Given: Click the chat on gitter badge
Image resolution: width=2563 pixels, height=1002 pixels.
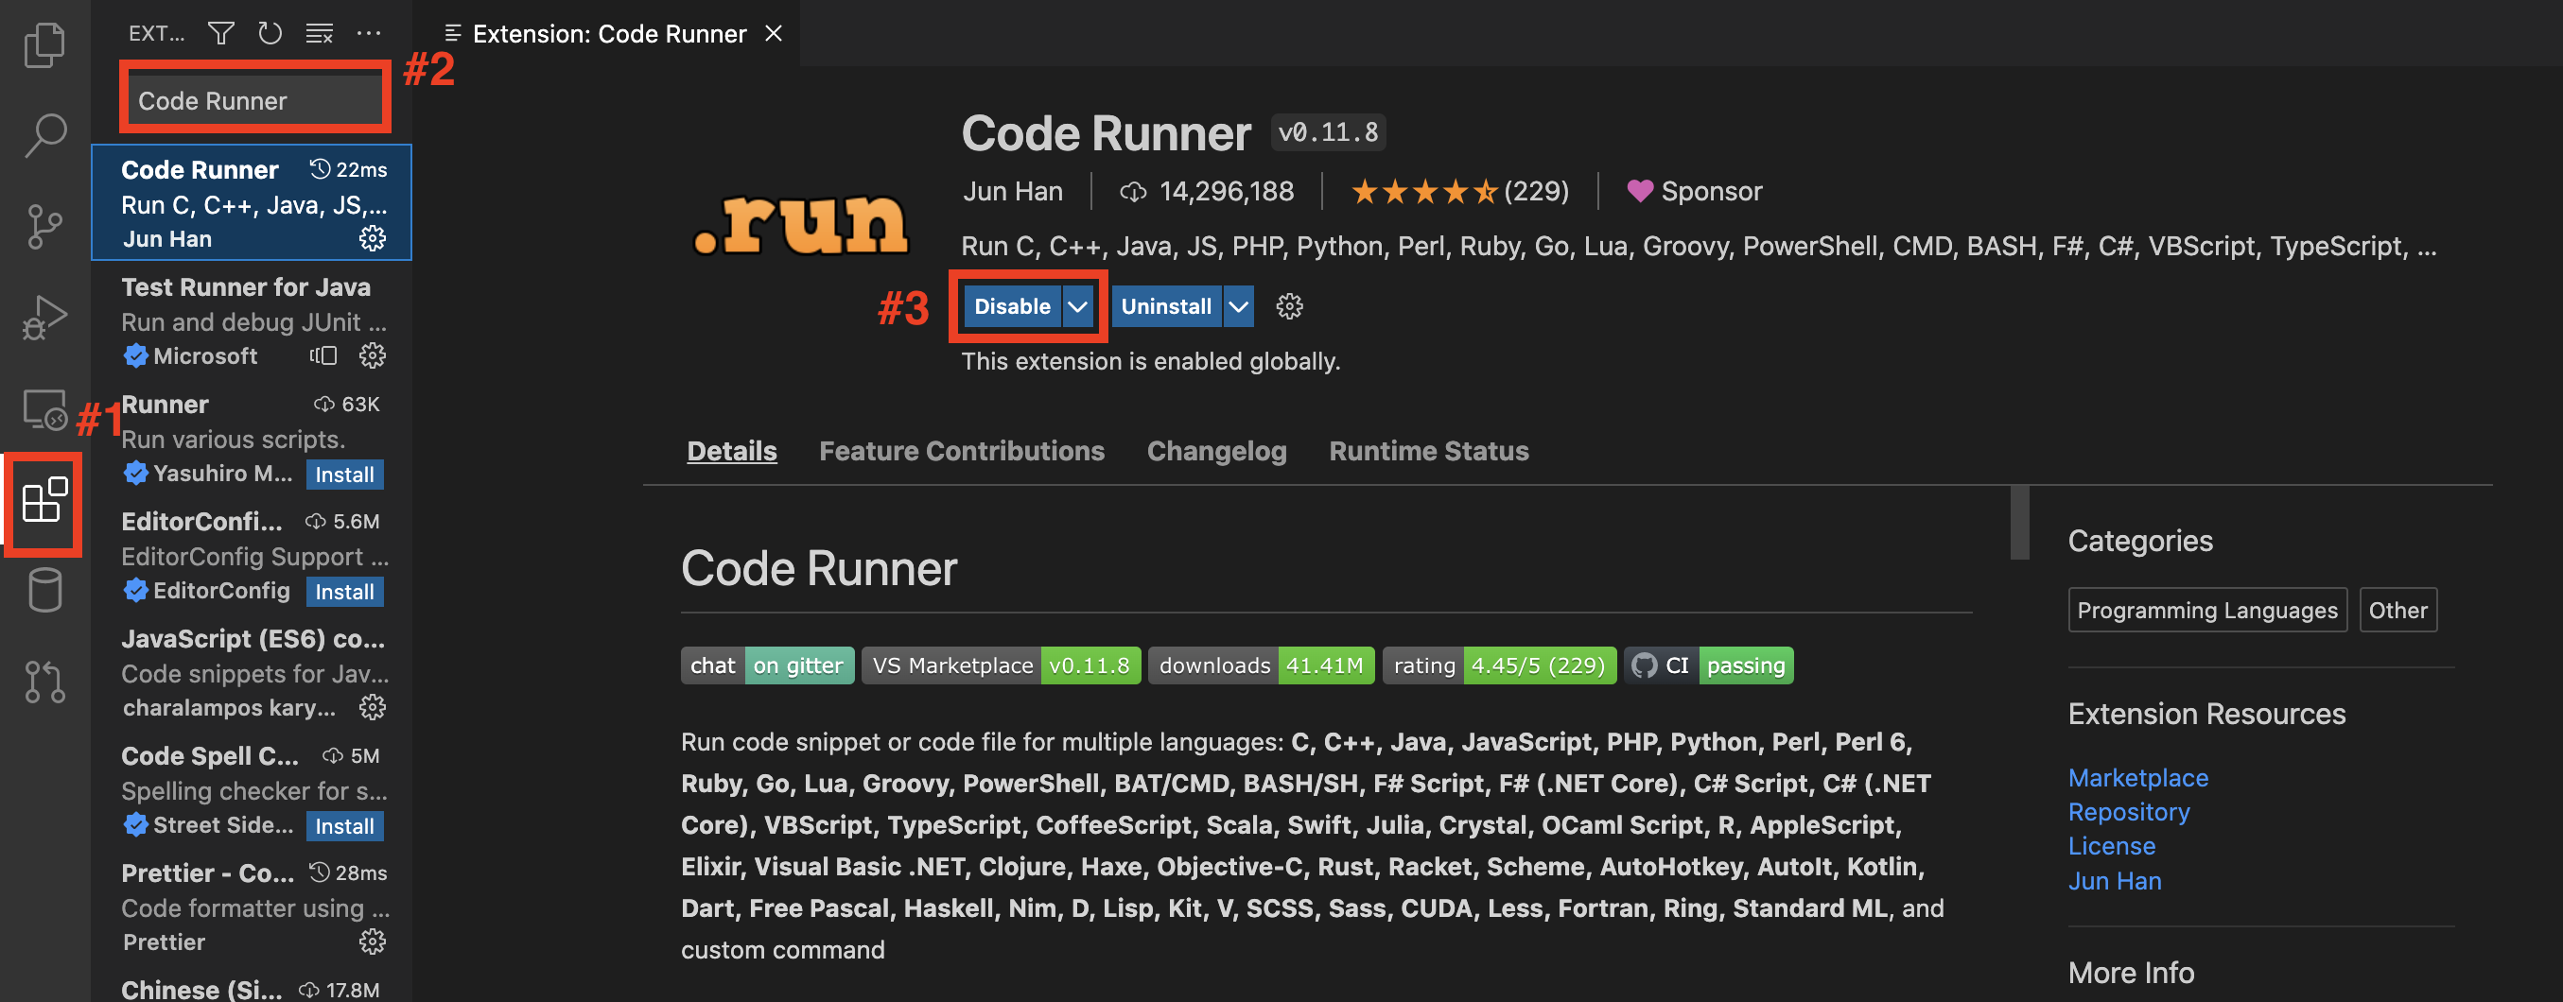Looking at the screenshot, I should point(767,665).
